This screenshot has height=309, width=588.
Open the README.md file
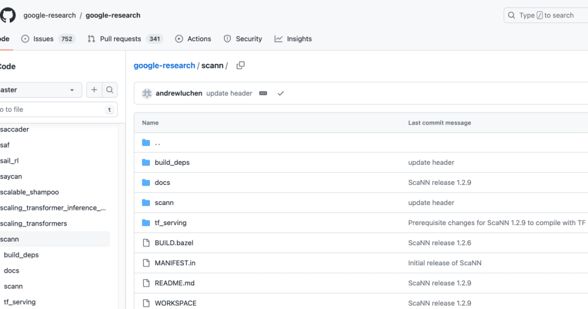(x=175, y=284)
